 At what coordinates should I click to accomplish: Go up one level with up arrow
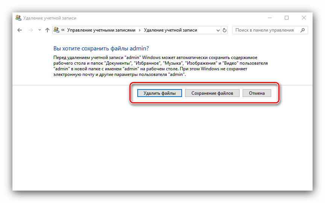click(x=47, y=30)
